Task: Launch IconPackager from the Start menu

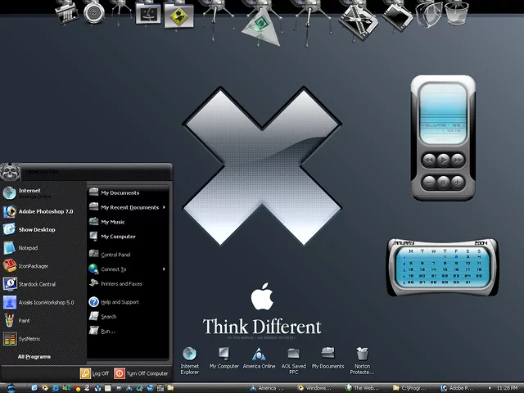Action: 34,266
